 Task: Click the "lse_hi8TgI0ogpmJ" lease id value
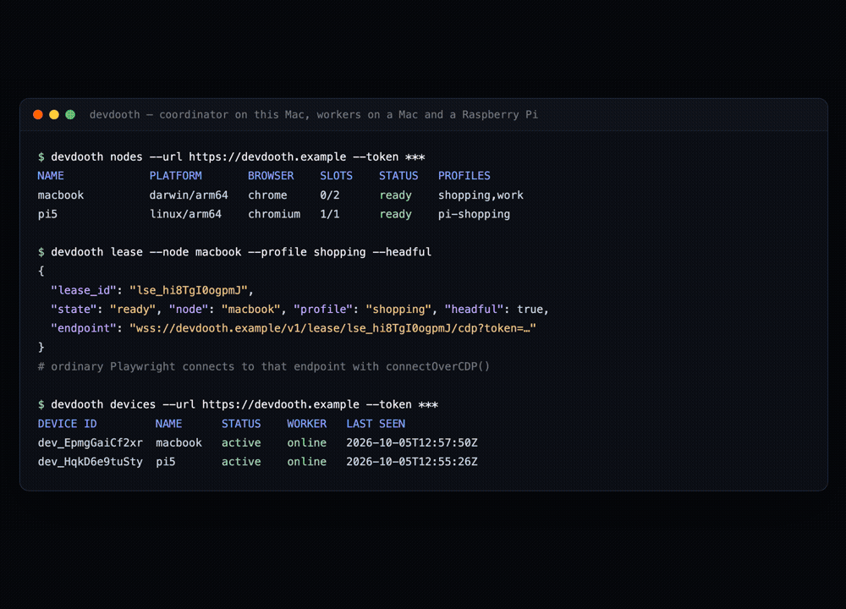[189, 290]
